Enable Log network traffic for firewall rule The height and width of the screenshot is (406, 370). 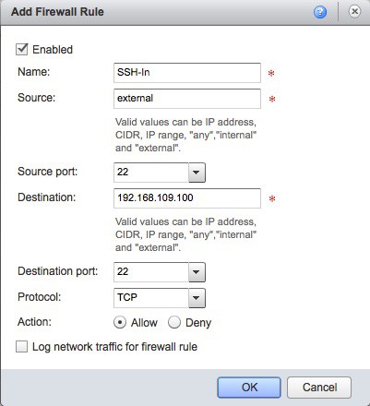(x=21, y=347)
